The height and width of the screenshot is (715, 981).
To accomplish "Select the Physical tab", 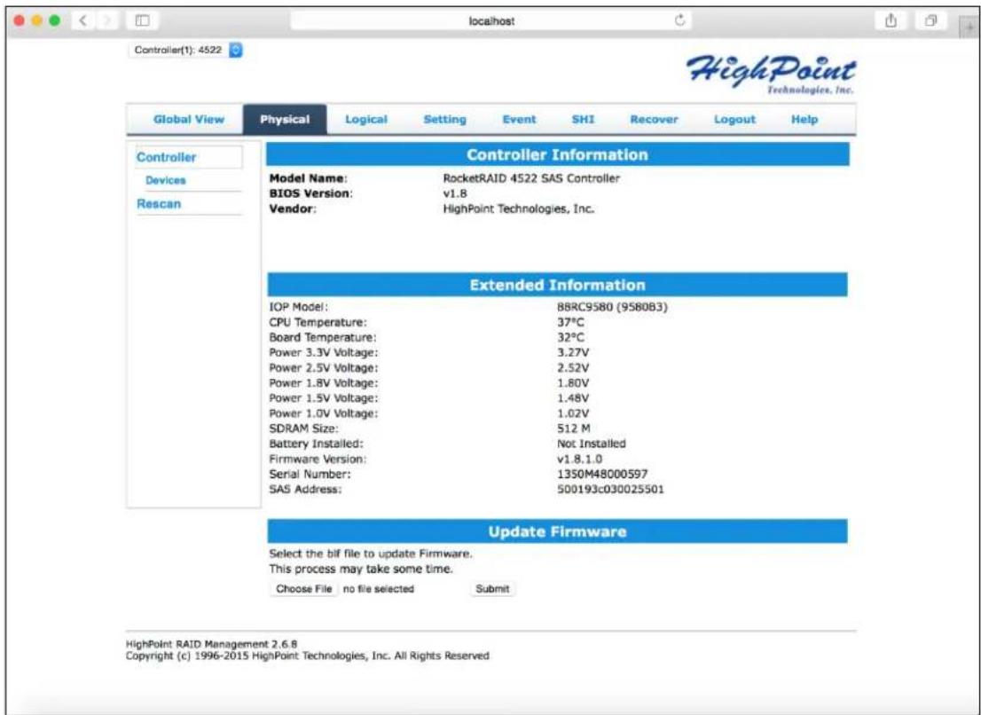I will click(285, 120).
